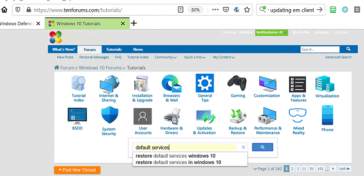The image size is (364, 176).
Task: Open Personal Messages link
Action: [x=94, y=57]
